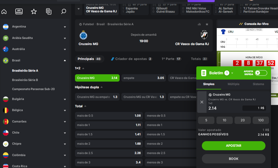Open match statistics bar-chart icon
This screenshot has width=278, height=168.
click(x=199, y=24)
